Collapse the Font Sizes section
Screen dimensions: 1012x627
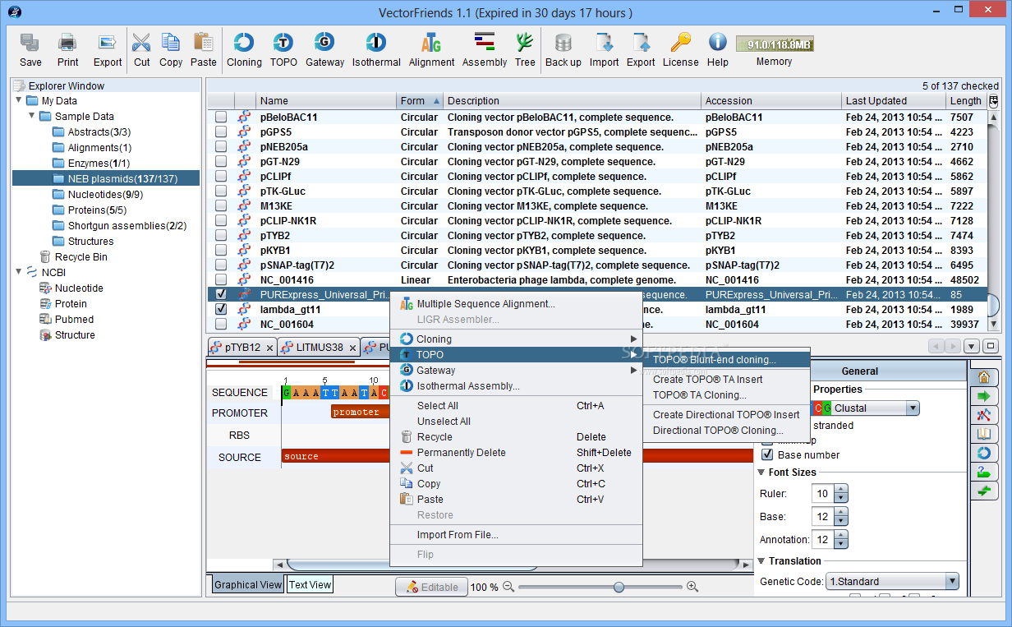[761, 473]
